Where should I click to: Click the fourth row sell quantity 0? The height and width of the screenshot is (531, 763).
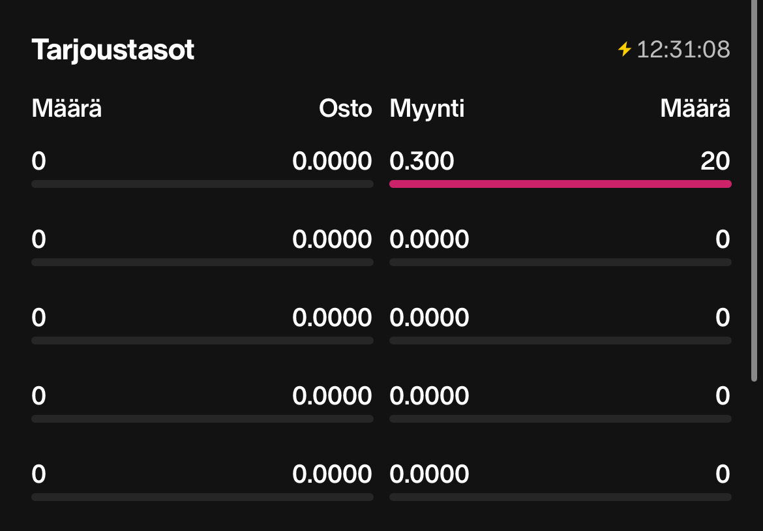723,396
